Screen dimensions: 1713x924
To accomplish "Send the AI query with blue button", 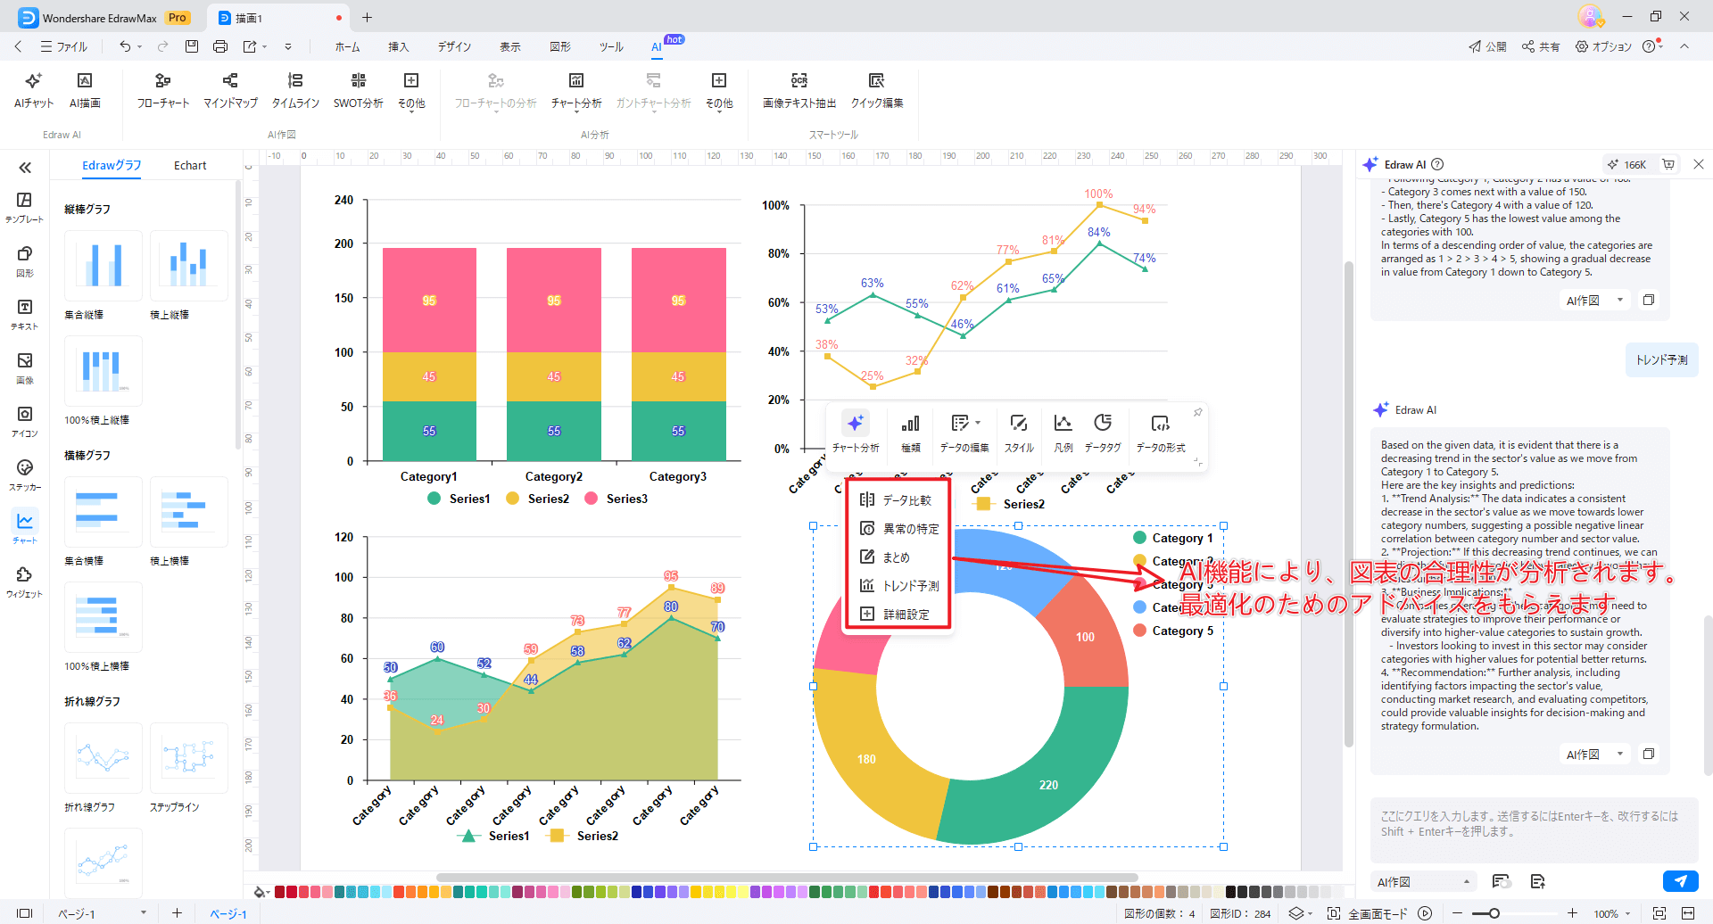I will click(x=1680, y=881).
